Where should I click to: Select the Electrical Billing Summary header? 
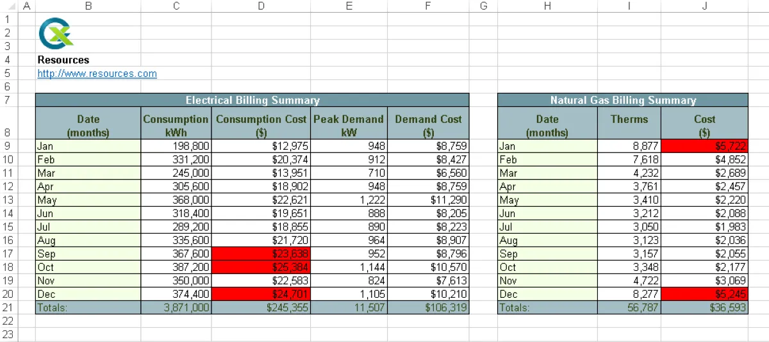[252, 101]
